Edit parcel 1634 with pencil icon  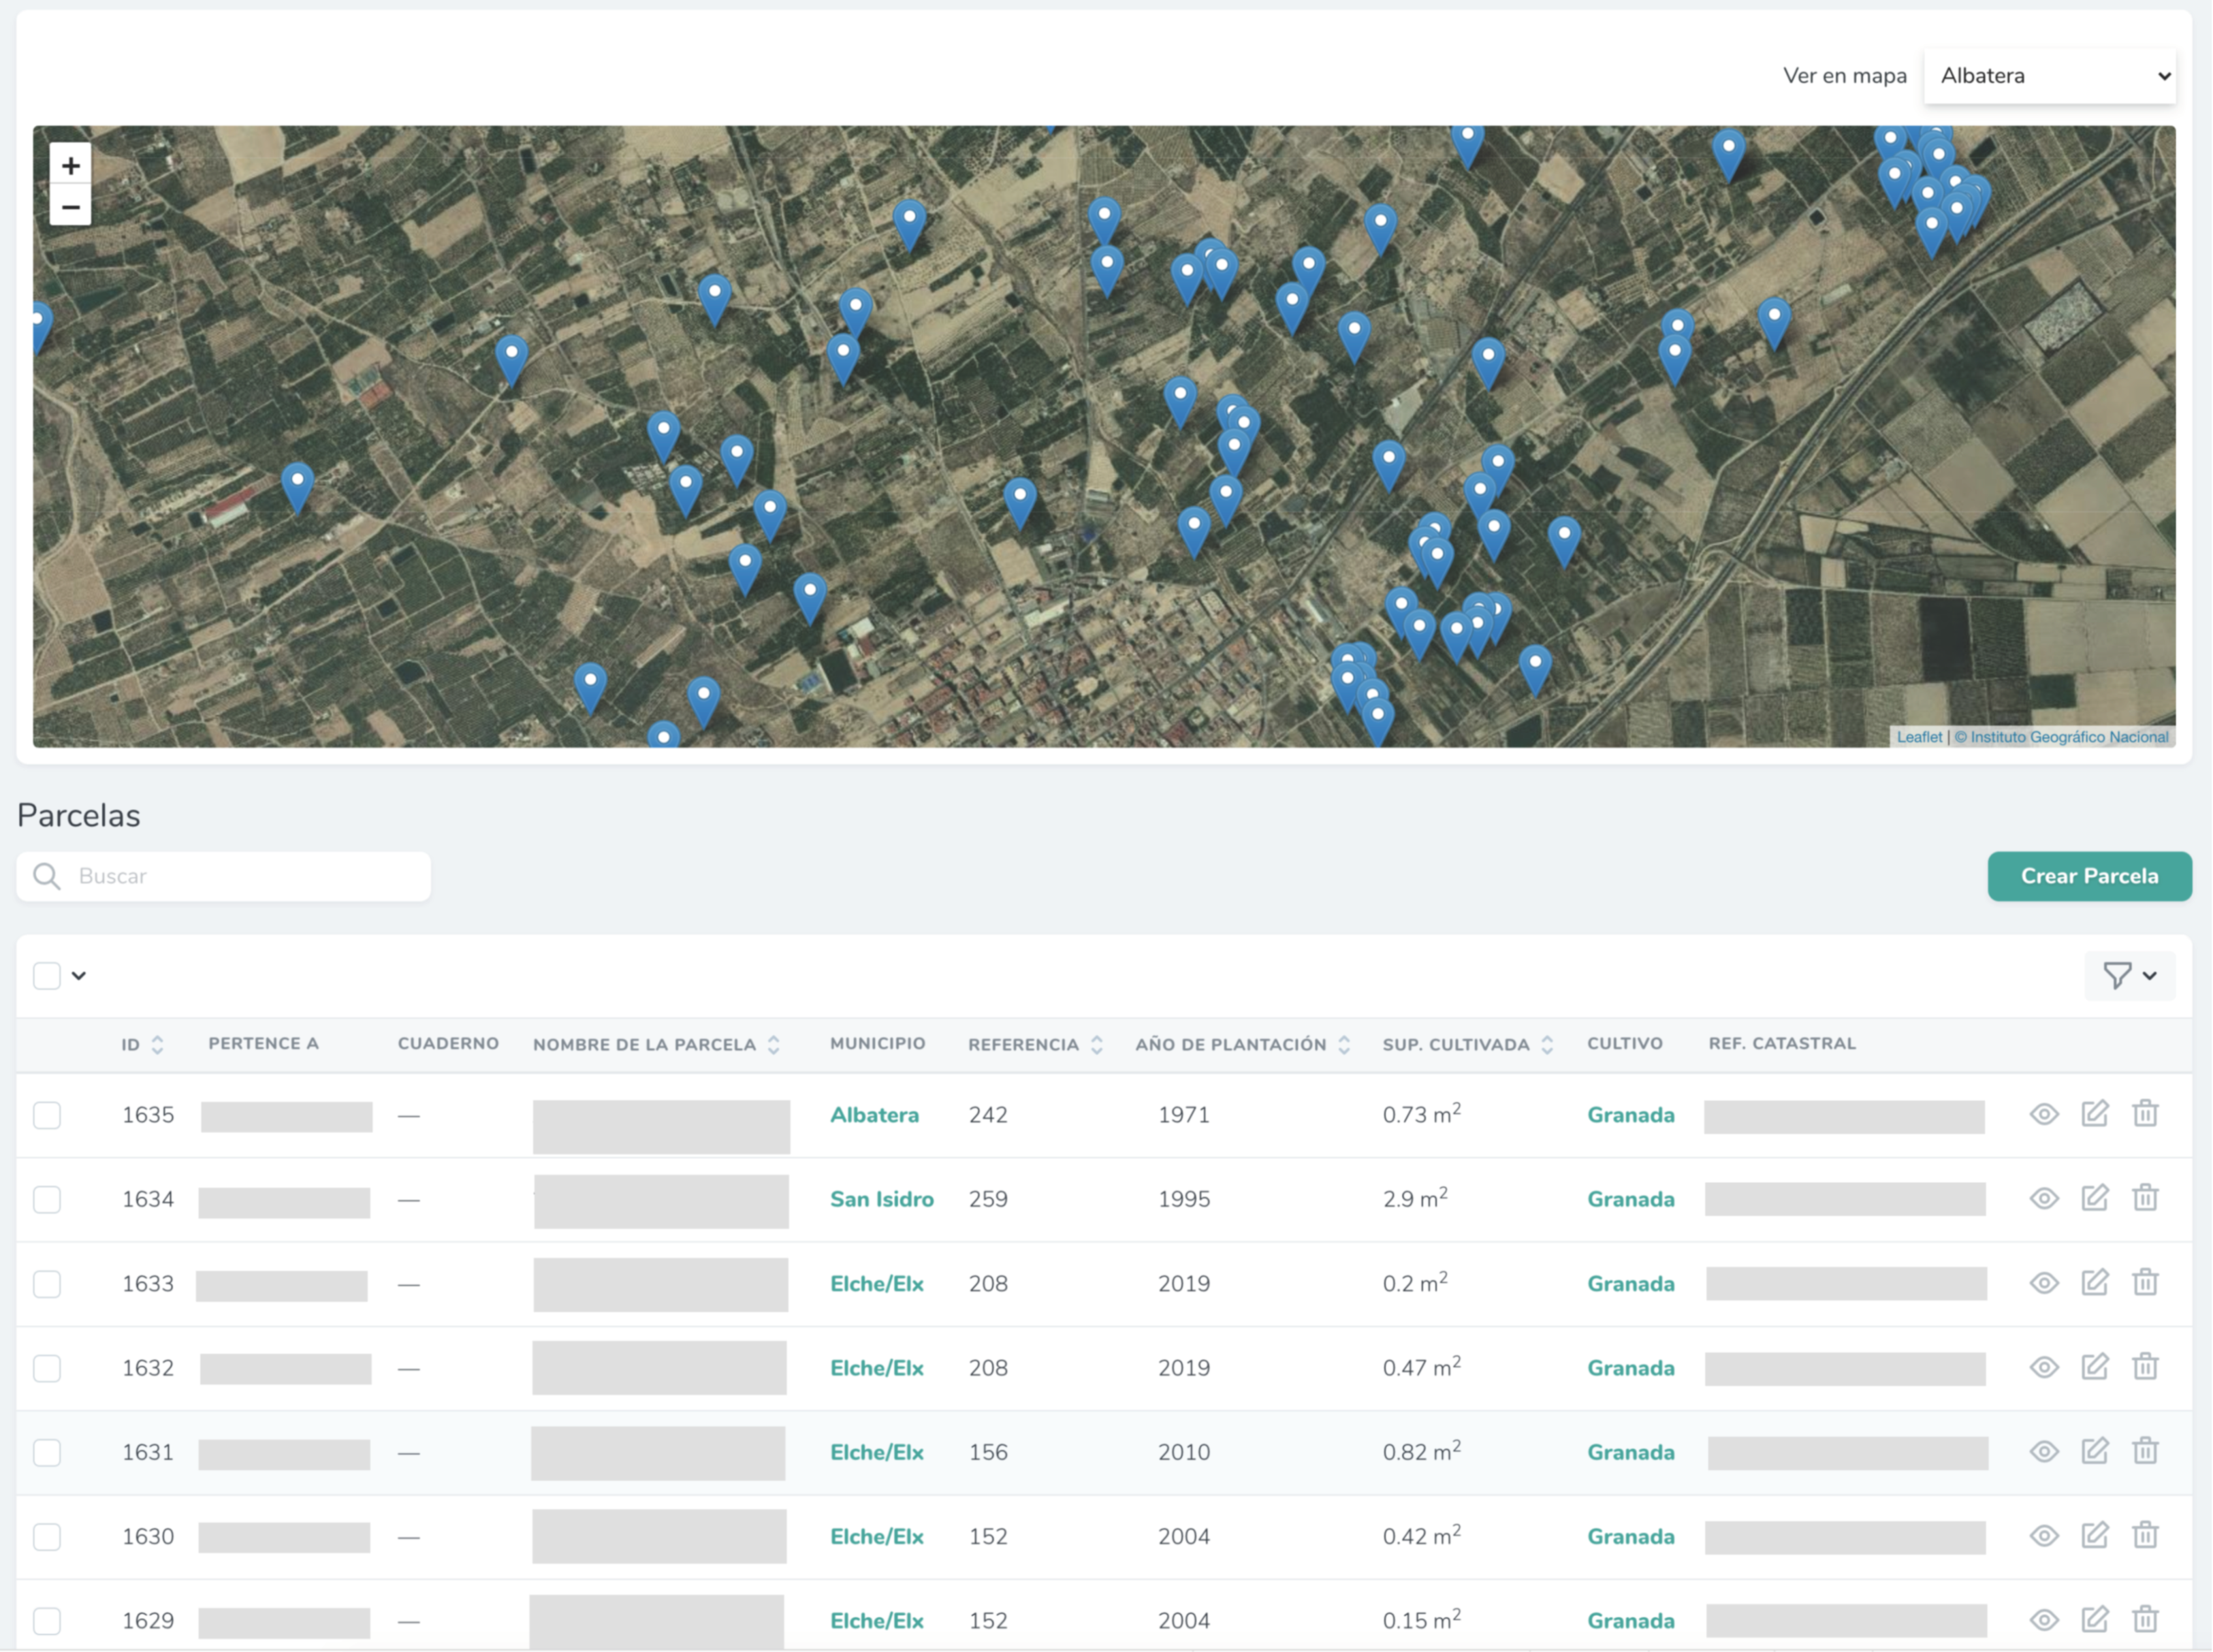pyautogui.click(x=2094, y=1198)
